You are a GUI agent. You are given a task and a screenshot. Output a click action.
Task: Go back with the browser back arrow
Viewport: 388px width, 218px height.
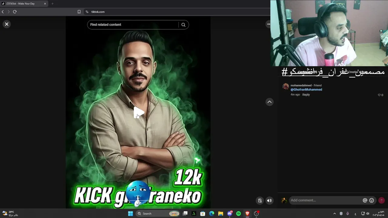coord(3,12)
